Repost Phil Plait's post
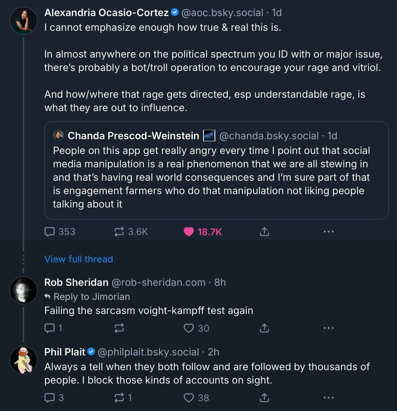The height and width of the screenshot is (411, 397). (x=119, y=397)
